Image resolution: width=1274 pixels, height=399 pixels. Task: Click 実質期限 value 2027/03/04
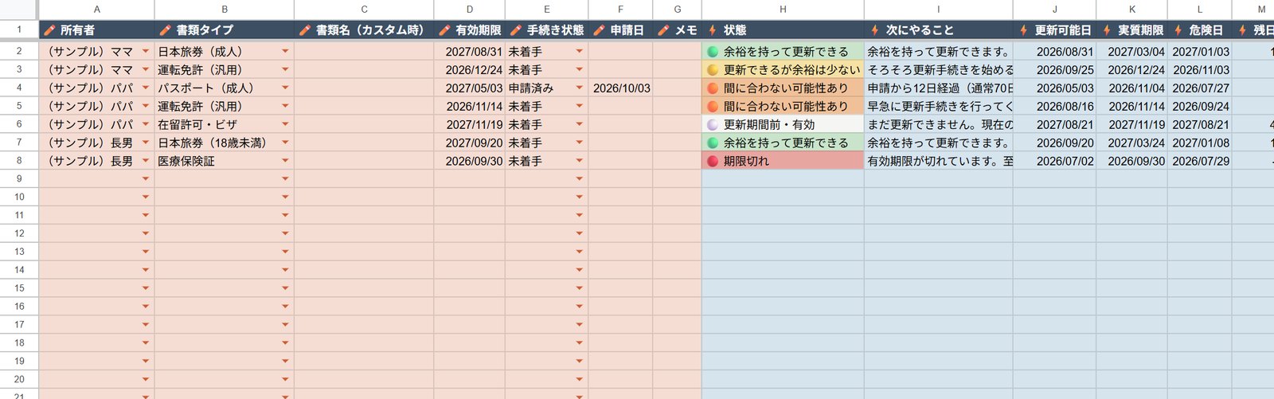pyautogui.click(x=1136, y=52)
